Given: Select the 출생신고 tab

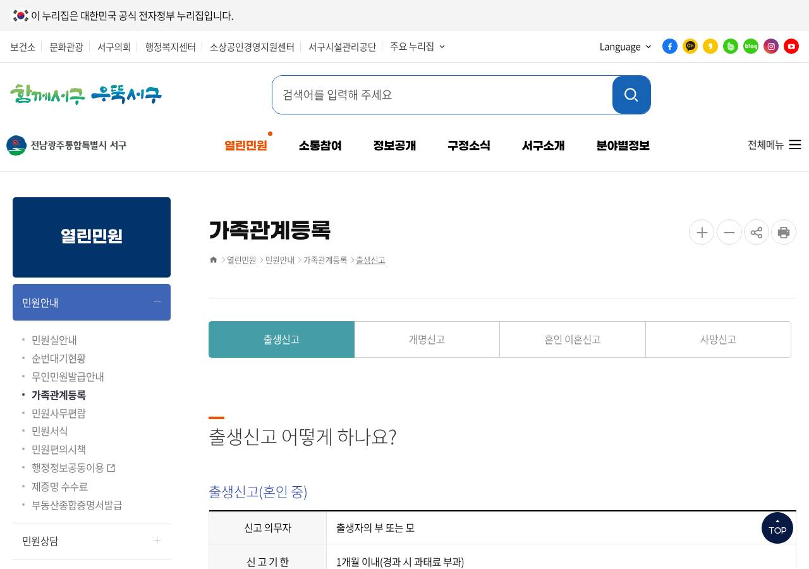Looking at the screenshot, I should pyautogui.click(x=281, y=340).
